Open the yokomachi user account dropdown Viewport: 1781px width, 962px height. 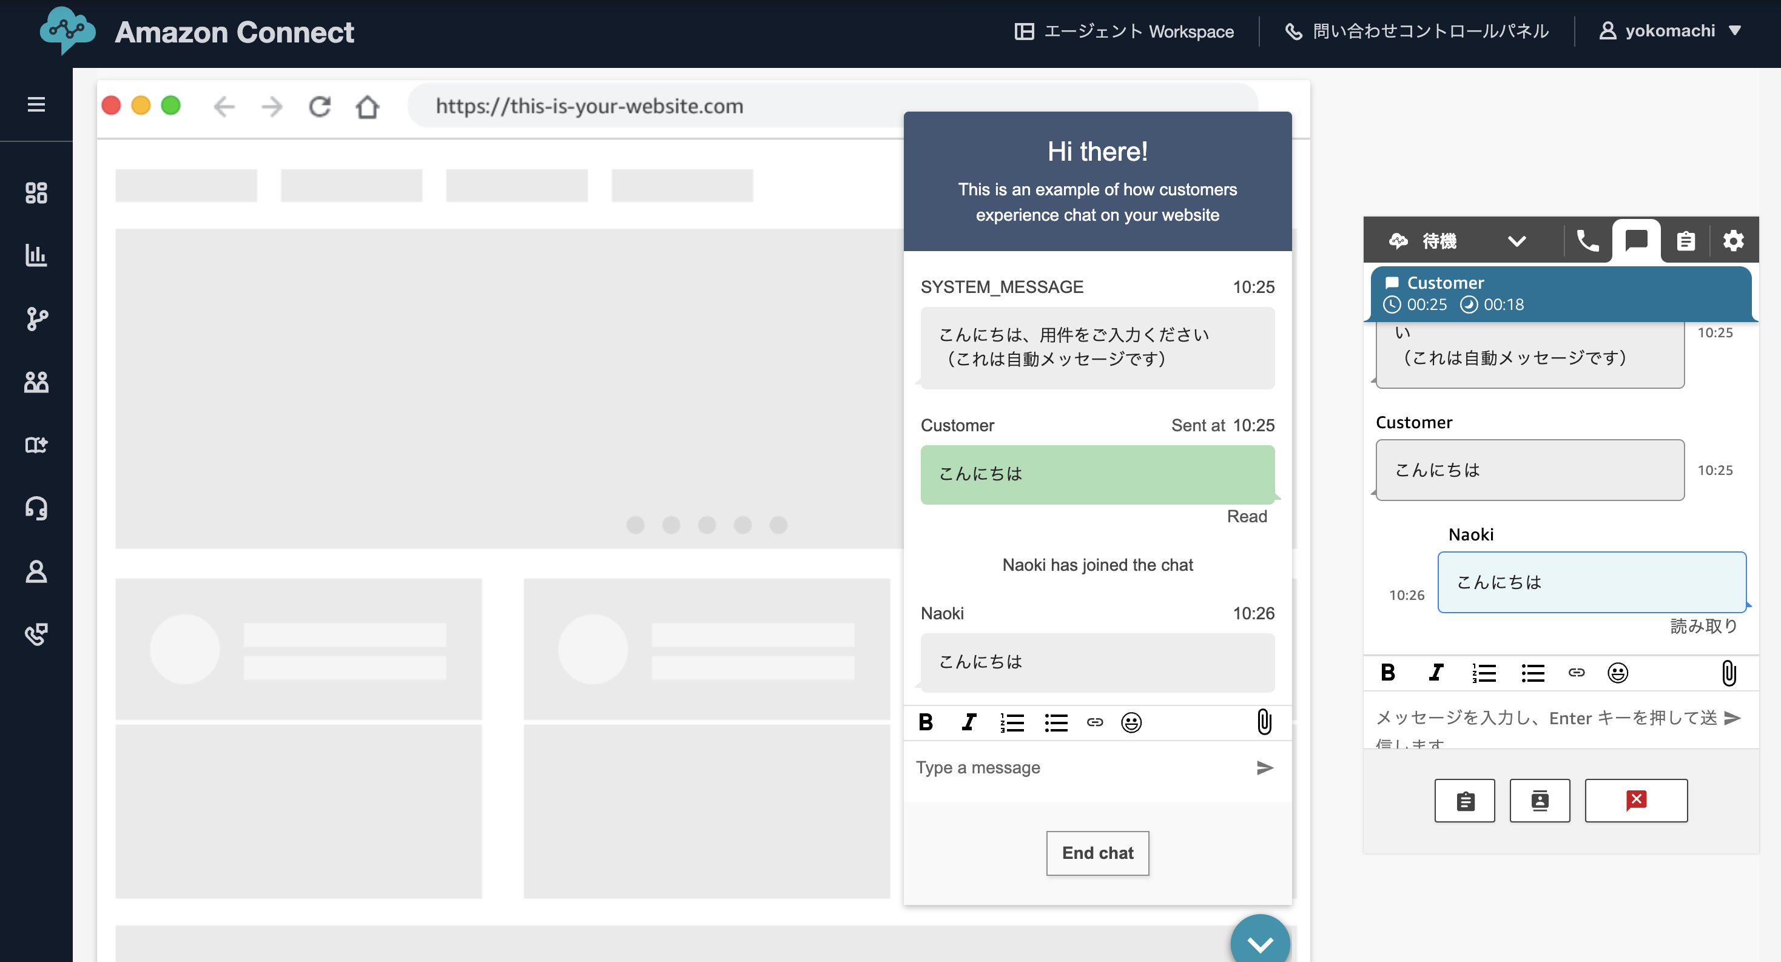coord(1669,31)
